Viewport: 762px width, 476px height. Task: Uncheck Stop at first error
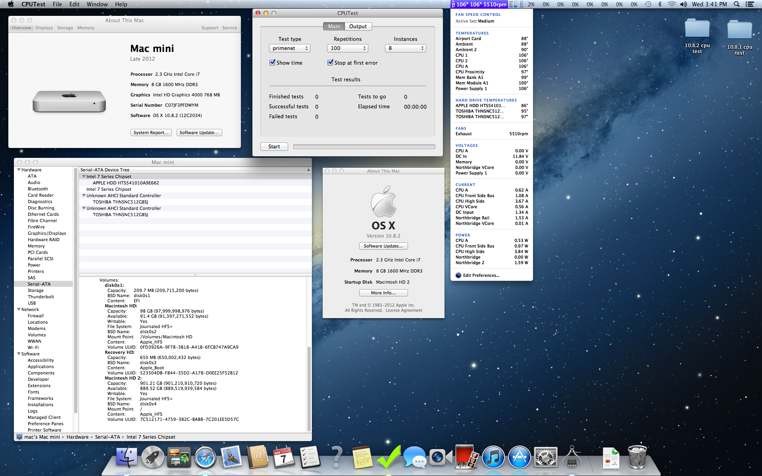pos(330,63)
